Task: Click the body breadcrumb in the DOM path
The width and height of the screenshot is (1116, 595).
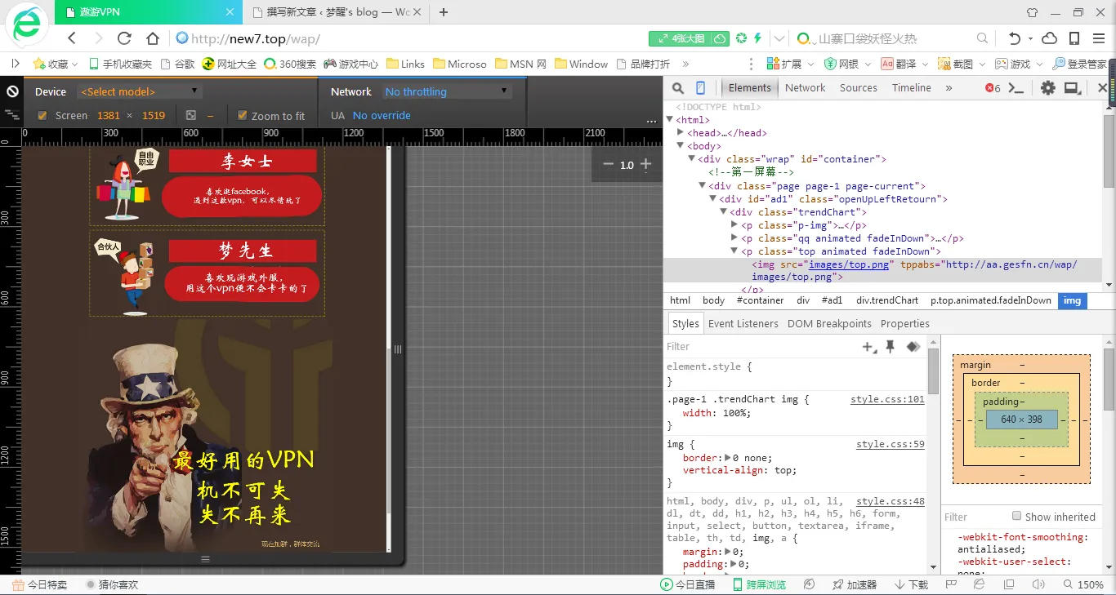Action: (x=713, y=300)
